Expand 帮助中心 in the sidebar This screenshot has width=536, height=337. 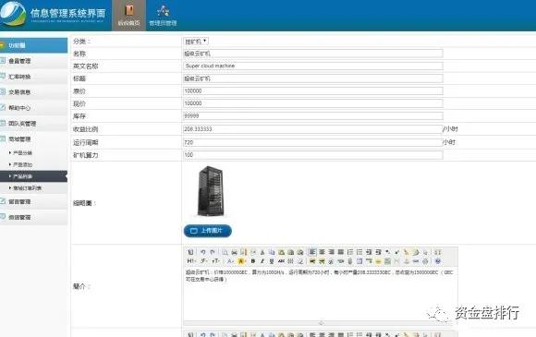point(33,108)
